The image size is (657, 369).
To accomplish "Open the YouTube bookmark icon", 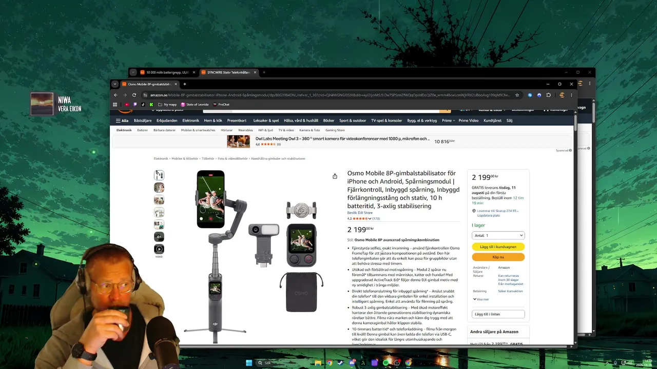I will 127,105.
